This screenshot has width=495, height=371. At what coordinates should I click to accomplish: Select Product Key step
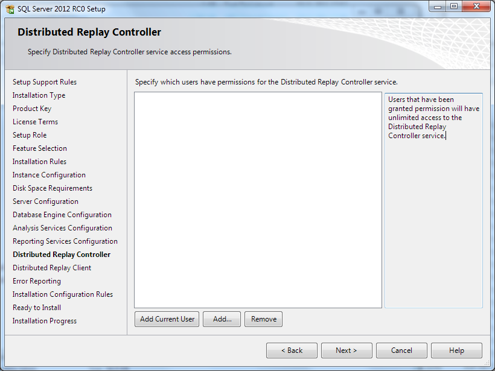32,109
